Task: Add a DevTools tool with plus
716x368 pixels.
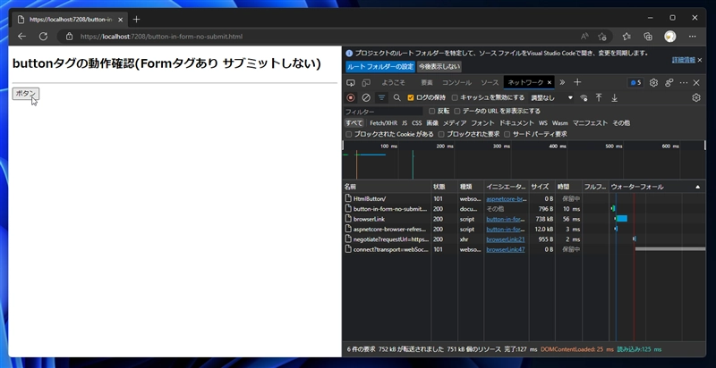Action: (x=577, y=82)
